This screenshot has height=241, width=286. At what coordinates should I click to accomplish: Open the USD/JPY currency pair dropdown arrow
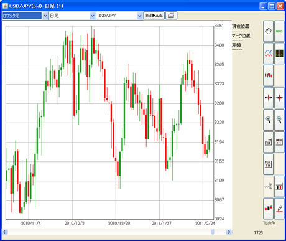[x=140, y=16]
